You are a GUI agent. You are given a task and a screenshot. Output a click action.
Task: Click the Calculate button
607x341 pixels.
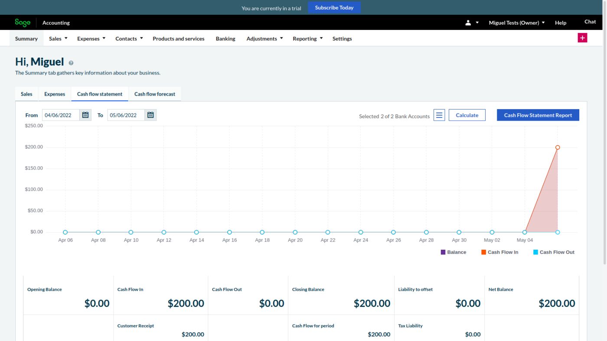click(x=467, y=115)
